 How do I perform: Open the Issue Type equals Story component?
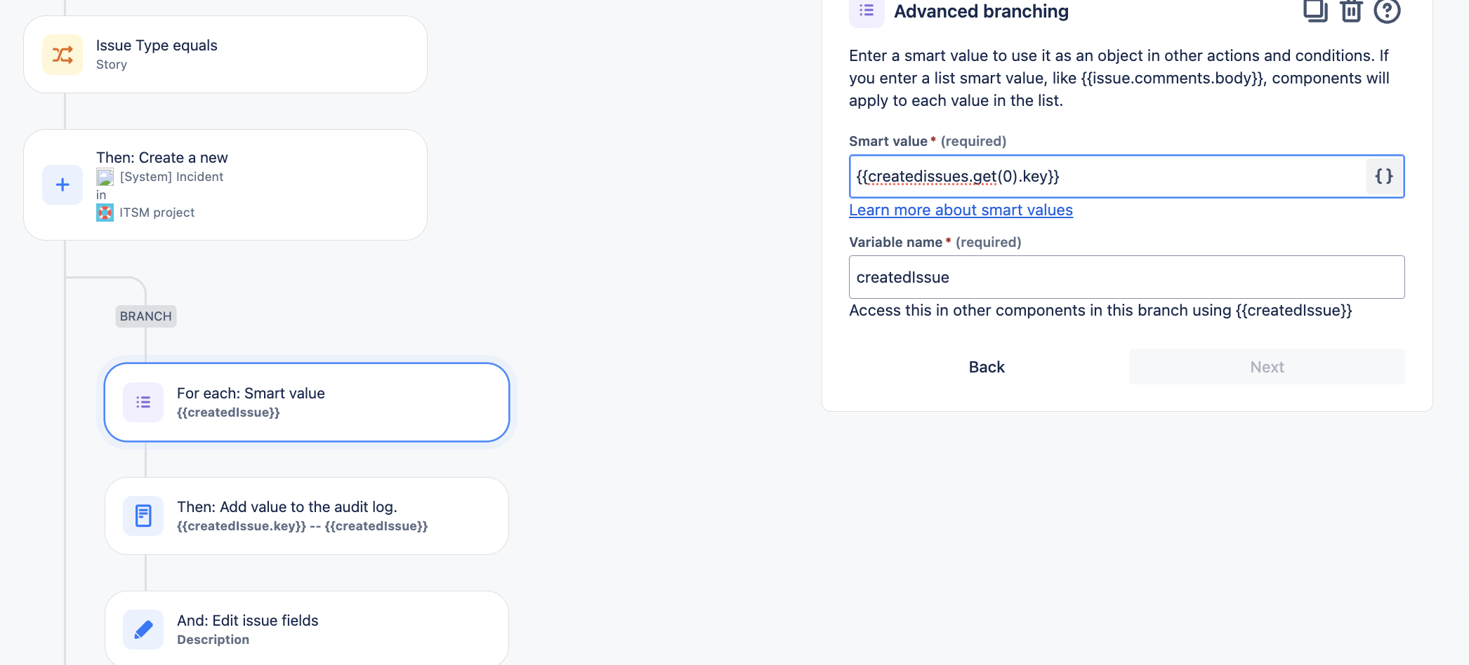coord(225,54)
